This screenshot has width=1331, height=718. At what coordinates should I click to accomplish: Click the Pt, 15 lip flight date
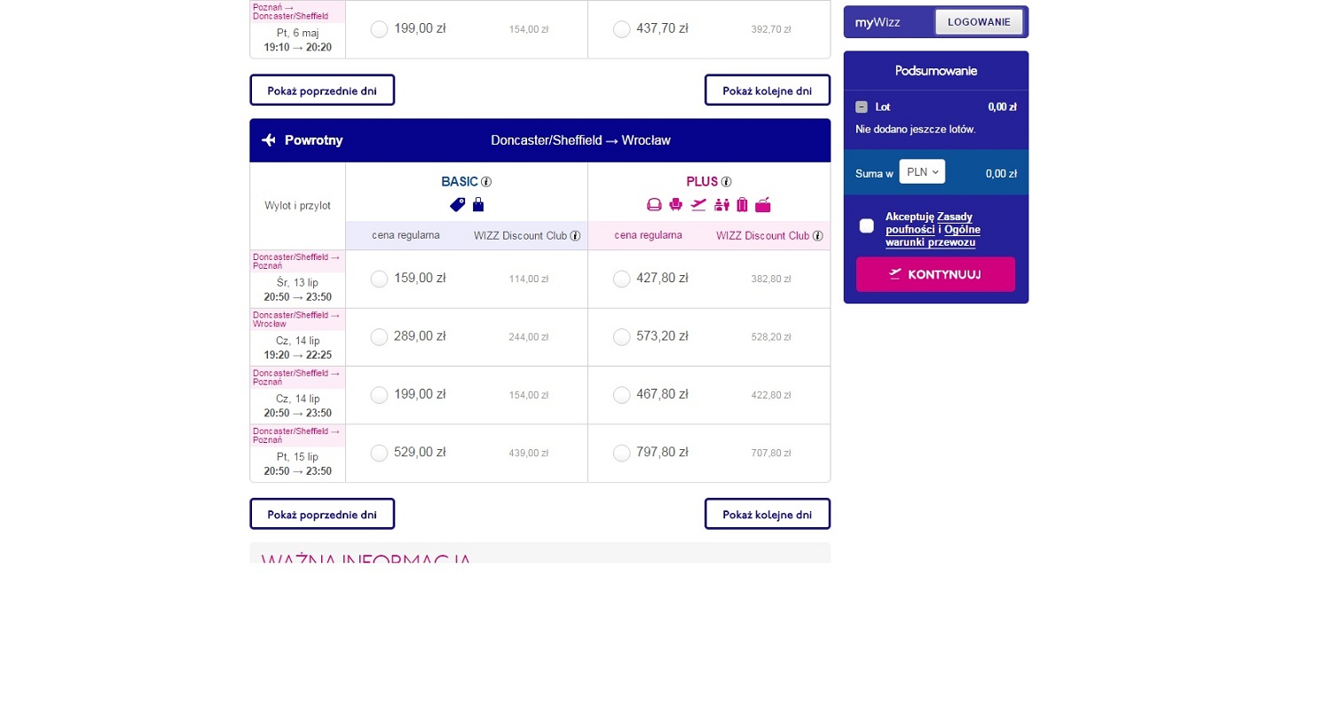click(x=297, y=457)
